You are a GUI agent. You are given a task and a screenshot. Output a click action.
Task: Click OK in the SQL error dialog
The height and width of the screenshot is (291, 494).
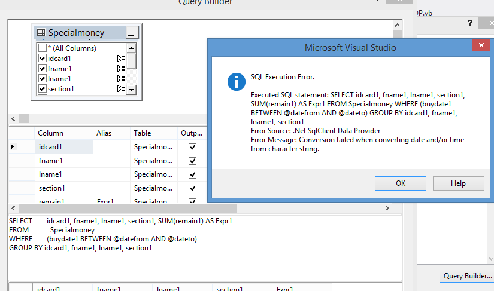click(x=401, y=183)
